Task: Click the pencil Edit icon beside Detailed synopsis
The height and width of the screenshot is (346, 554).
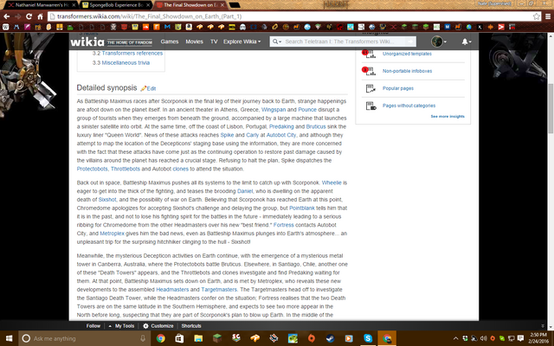Action: pos(144,88)
